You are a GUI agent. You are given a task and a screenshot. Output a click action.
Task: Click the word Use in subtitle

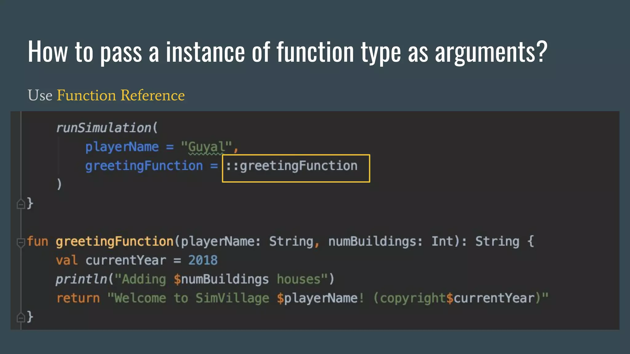point(40,95)
